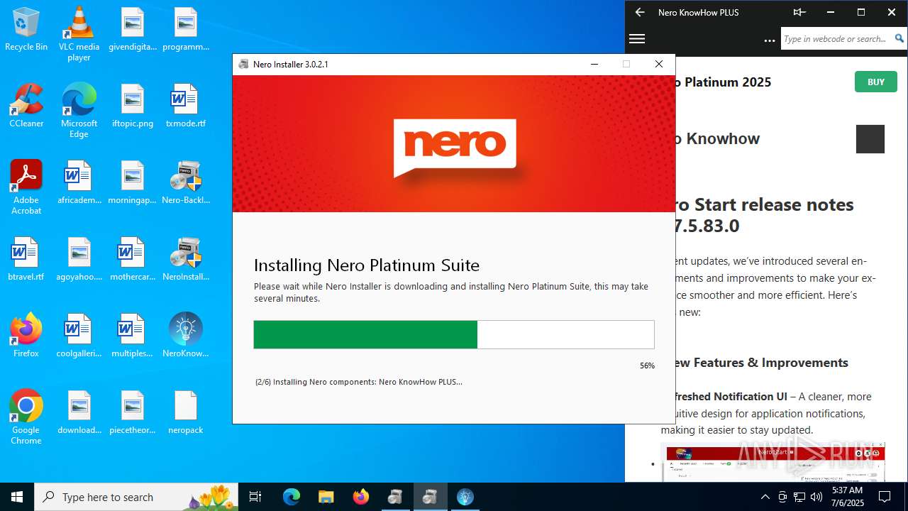Click the search magnifier in Nero KnowHow
908x511 pixels.
[x=899, y=39]
